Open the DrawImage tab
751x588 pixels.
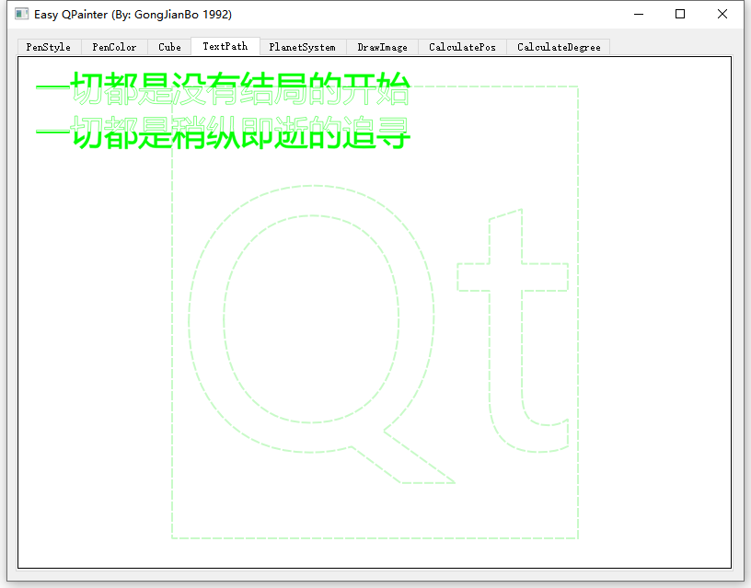click(x=382, y=47)
